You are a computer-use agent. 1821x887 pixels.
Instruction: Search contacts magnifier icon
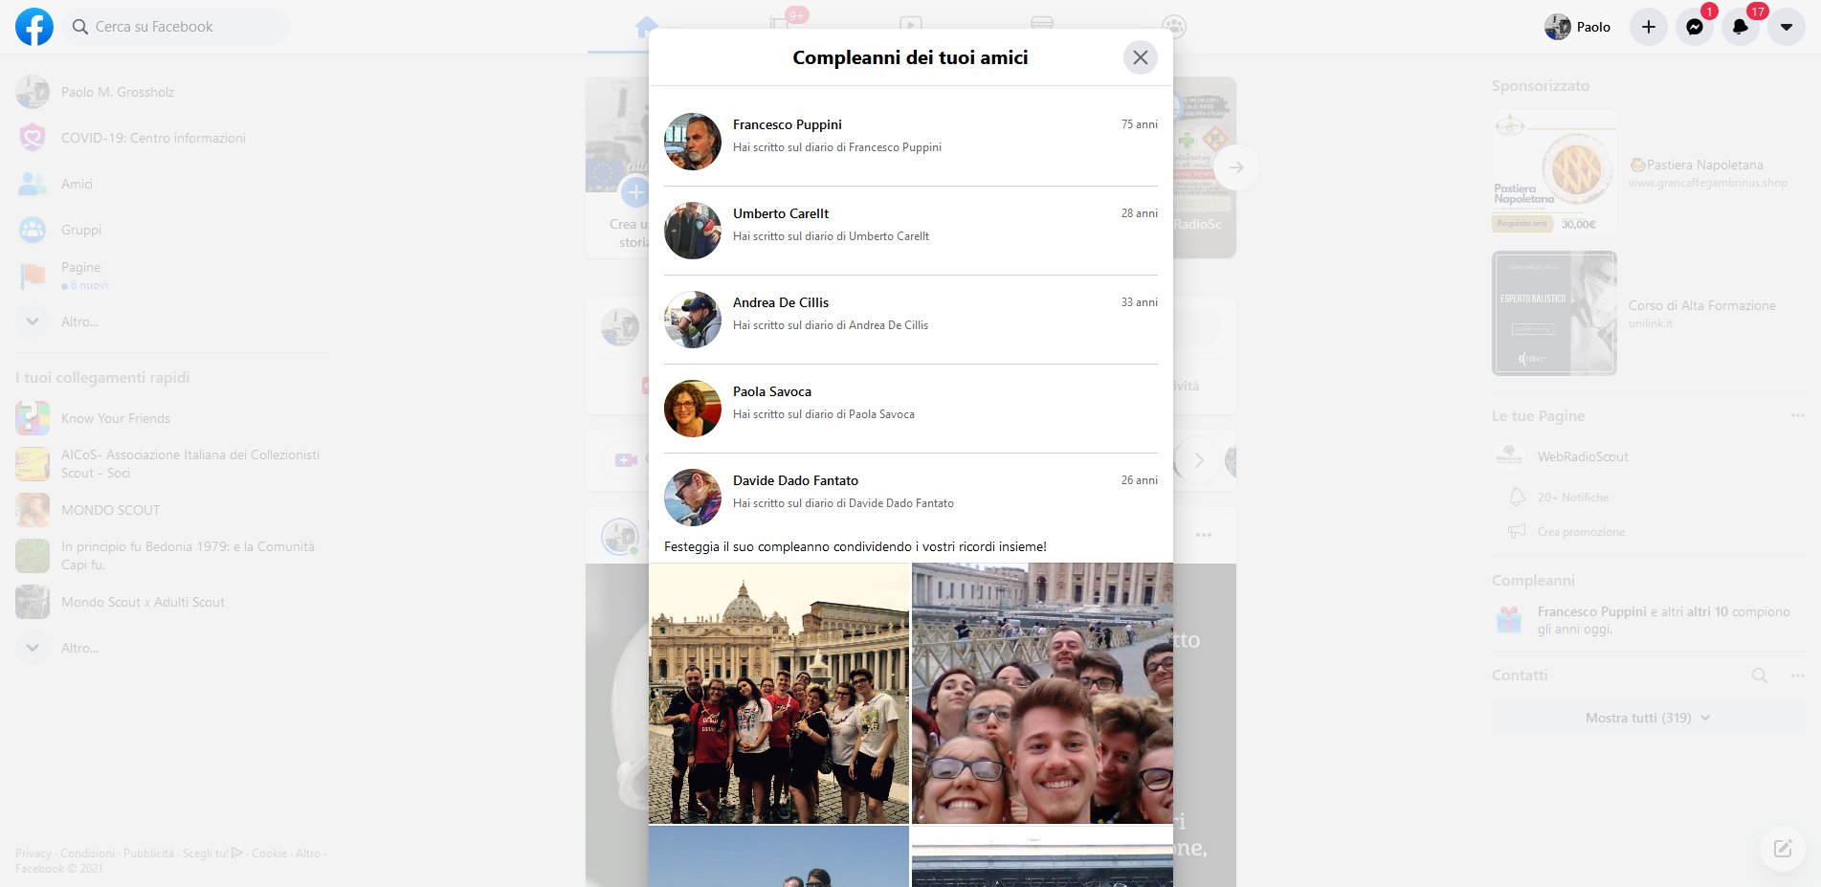pyautogui.click(x=1759, y=676)
